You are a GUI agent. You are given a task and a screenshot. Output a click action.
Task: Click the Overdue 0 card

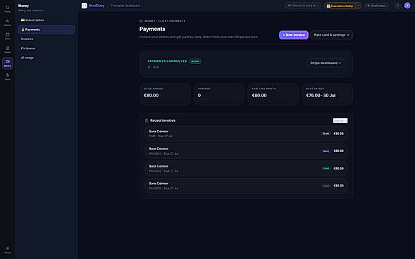coord(219,94)
